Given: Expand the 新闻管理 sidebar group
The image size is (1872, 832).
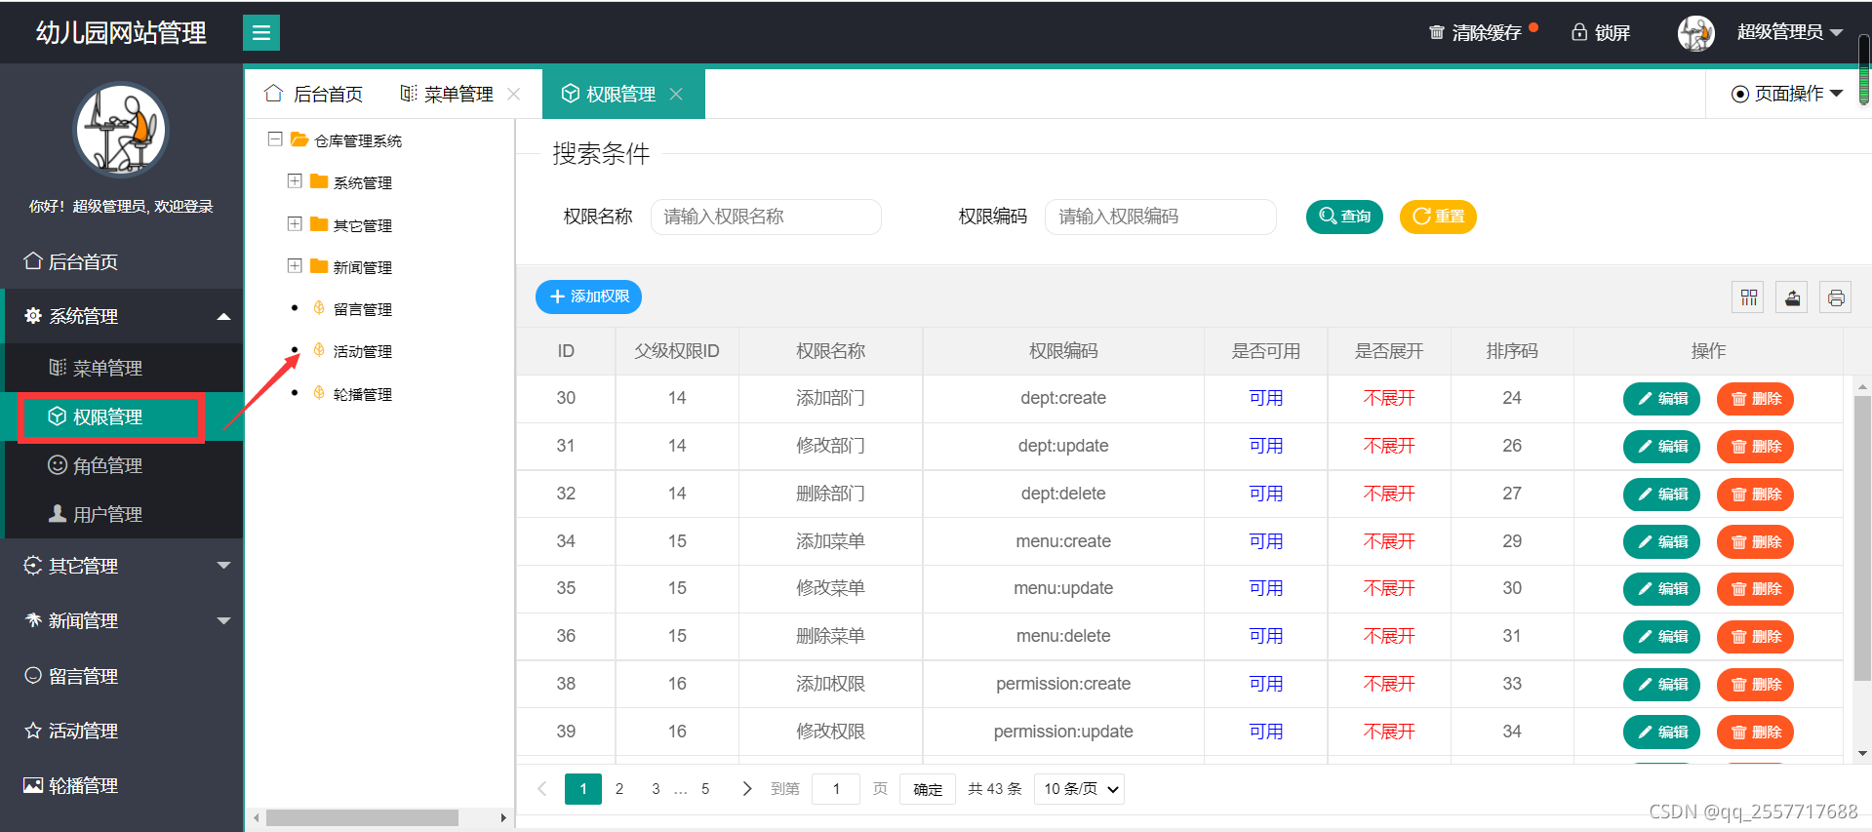Looking at the screenshot, I should point(122,620).
